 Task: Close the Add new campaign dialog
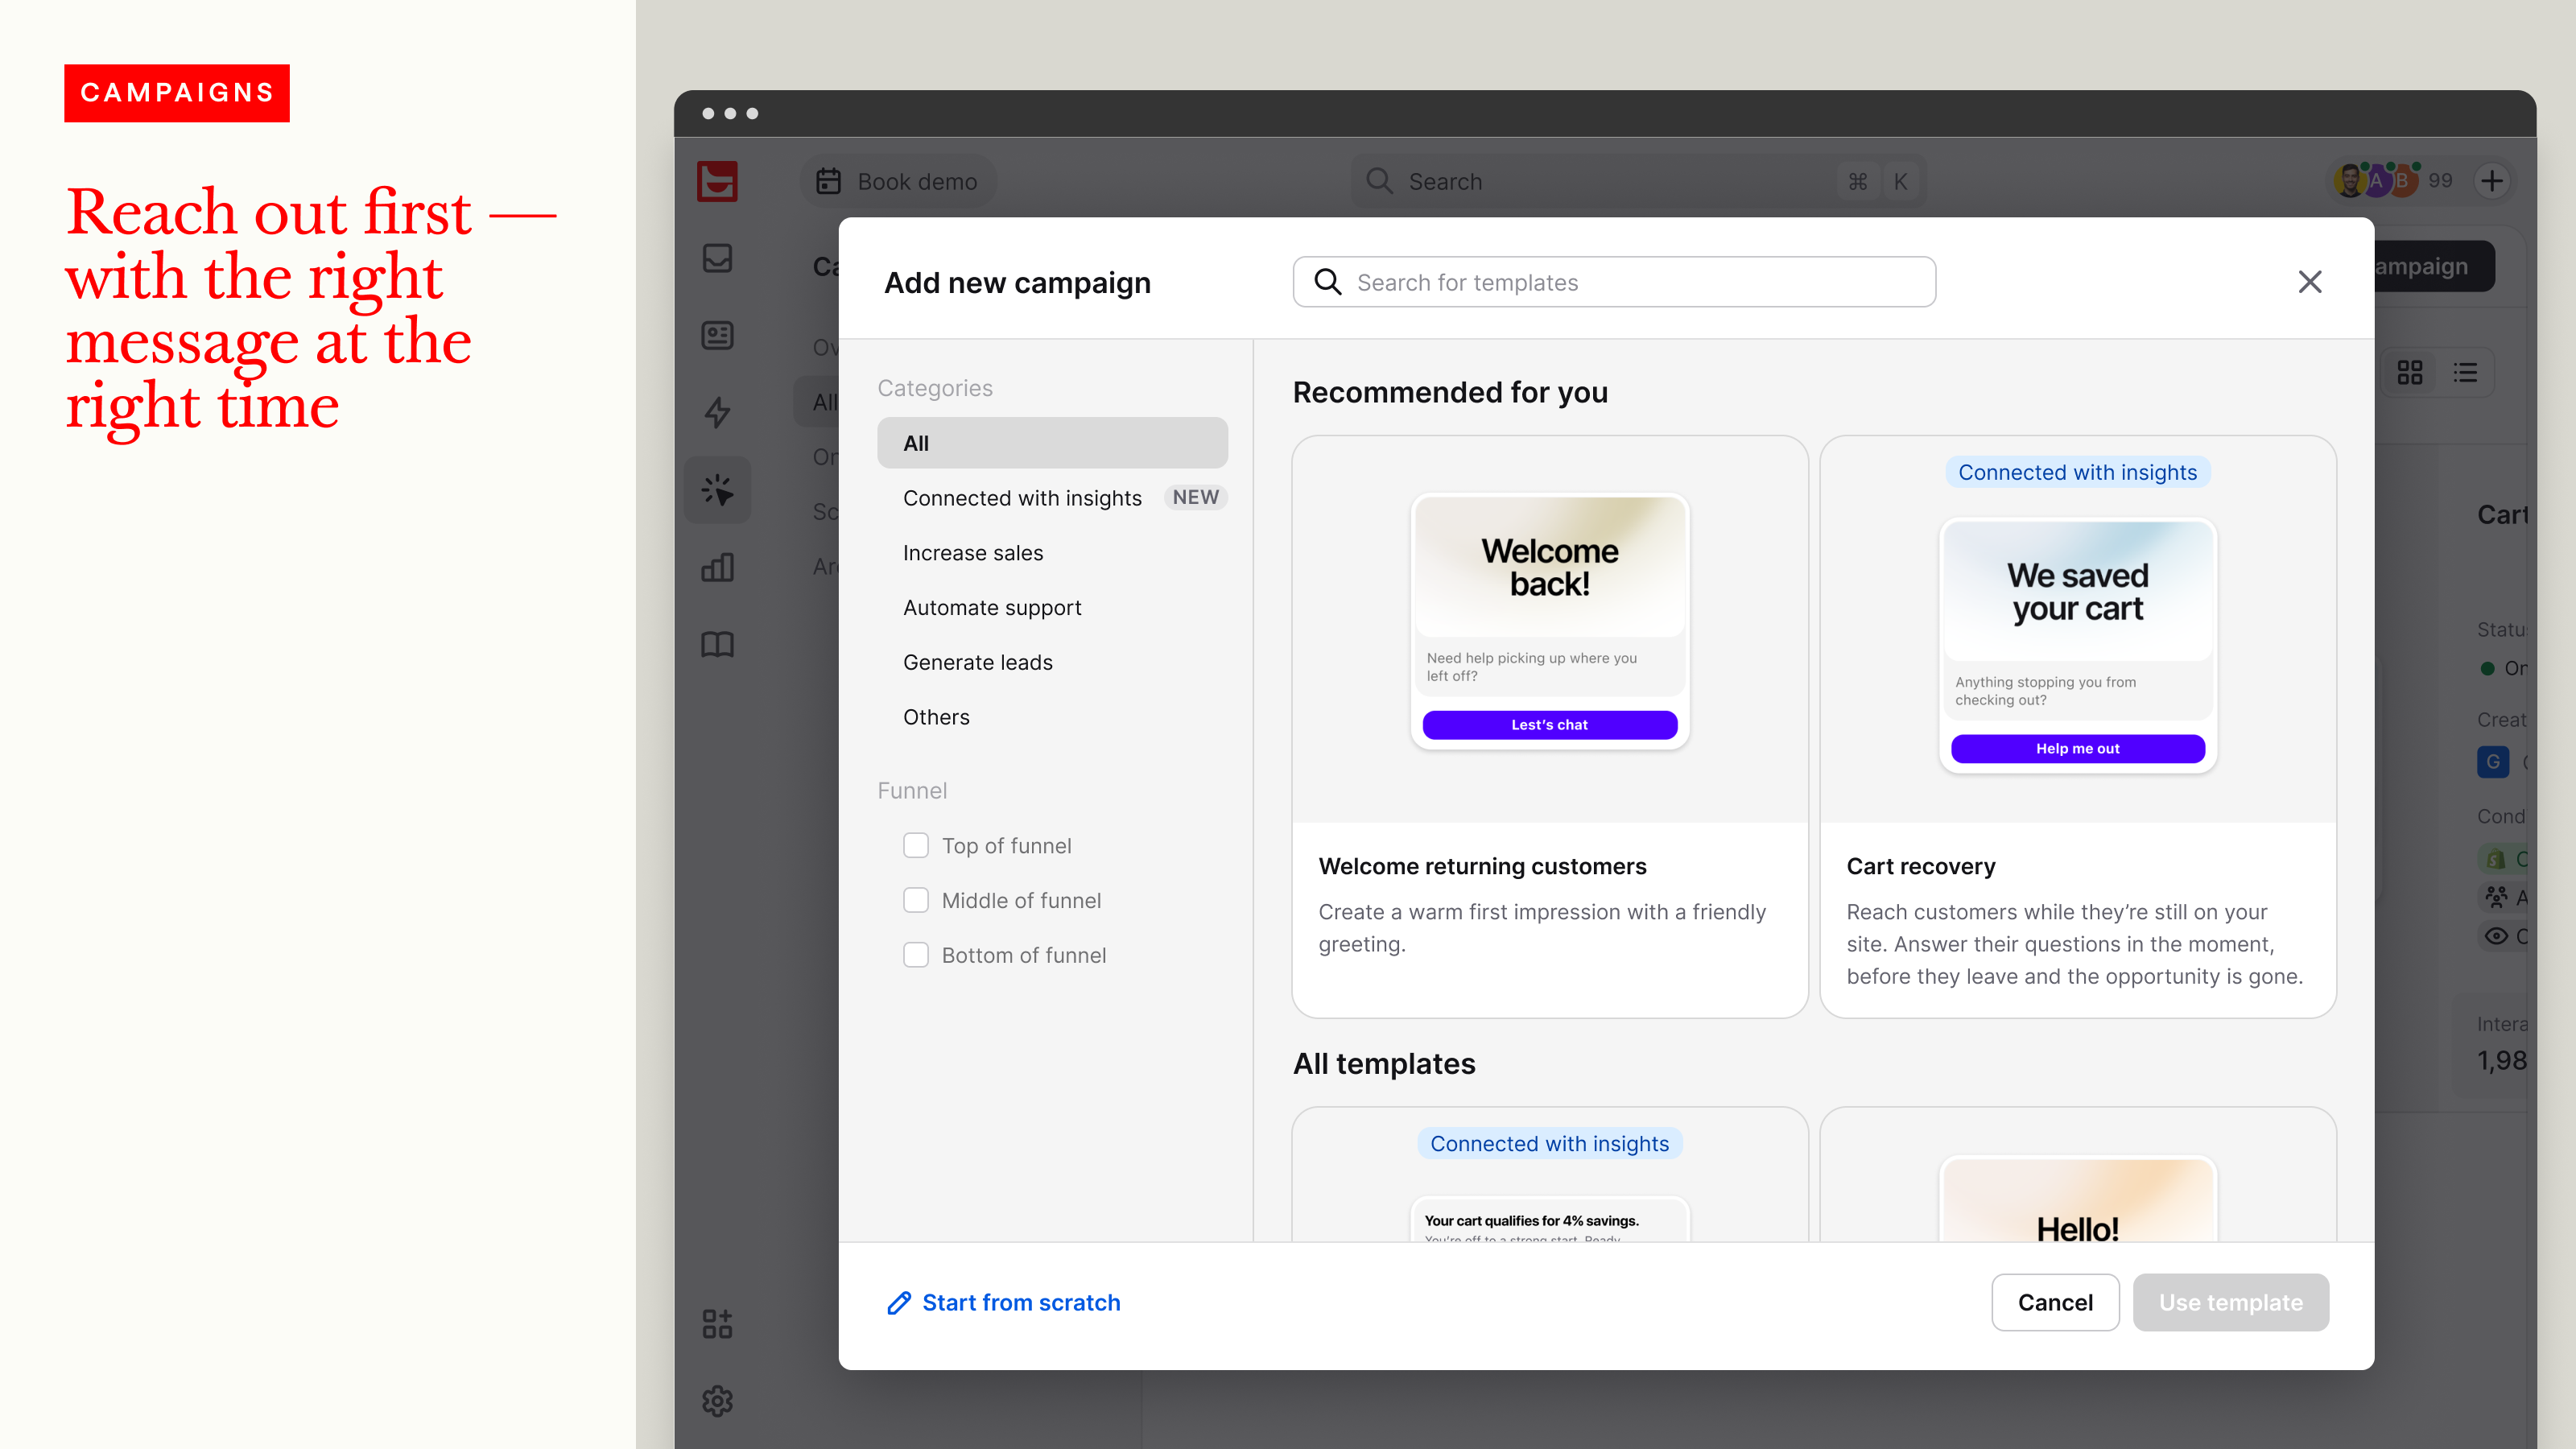[x=2310, y=282]
